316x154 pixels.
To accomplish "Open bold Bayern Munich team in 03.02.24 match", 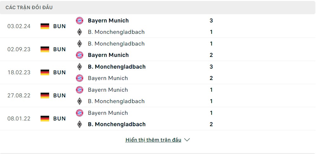I will click(108, 21).
